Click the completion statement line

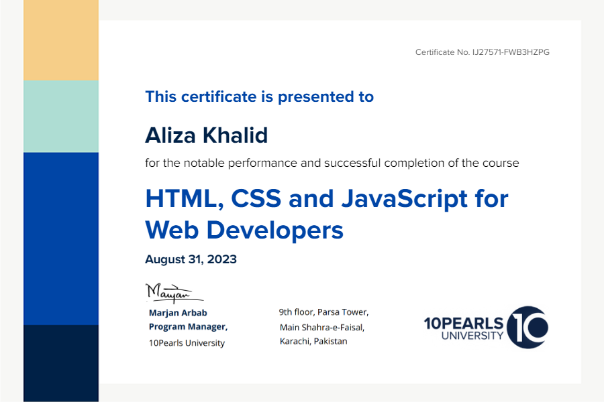(332, 163)
